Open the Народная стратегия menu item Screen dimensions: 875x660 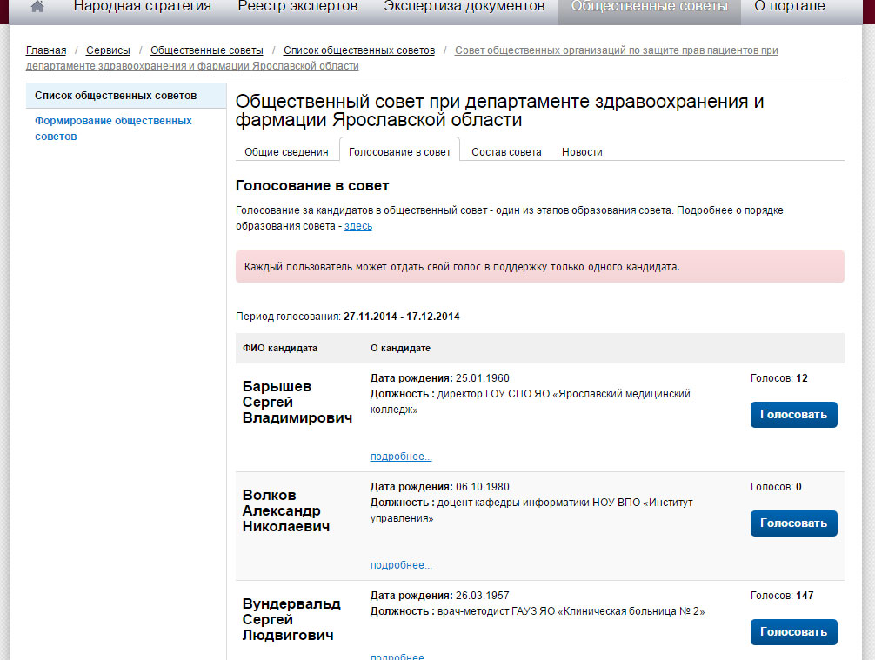142,7
